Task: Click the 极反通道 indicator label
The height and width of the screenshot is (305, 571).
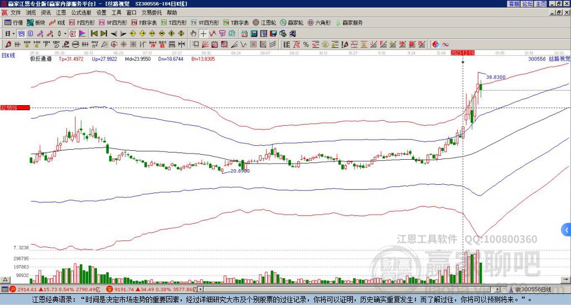Action: [x=40, y=58]
